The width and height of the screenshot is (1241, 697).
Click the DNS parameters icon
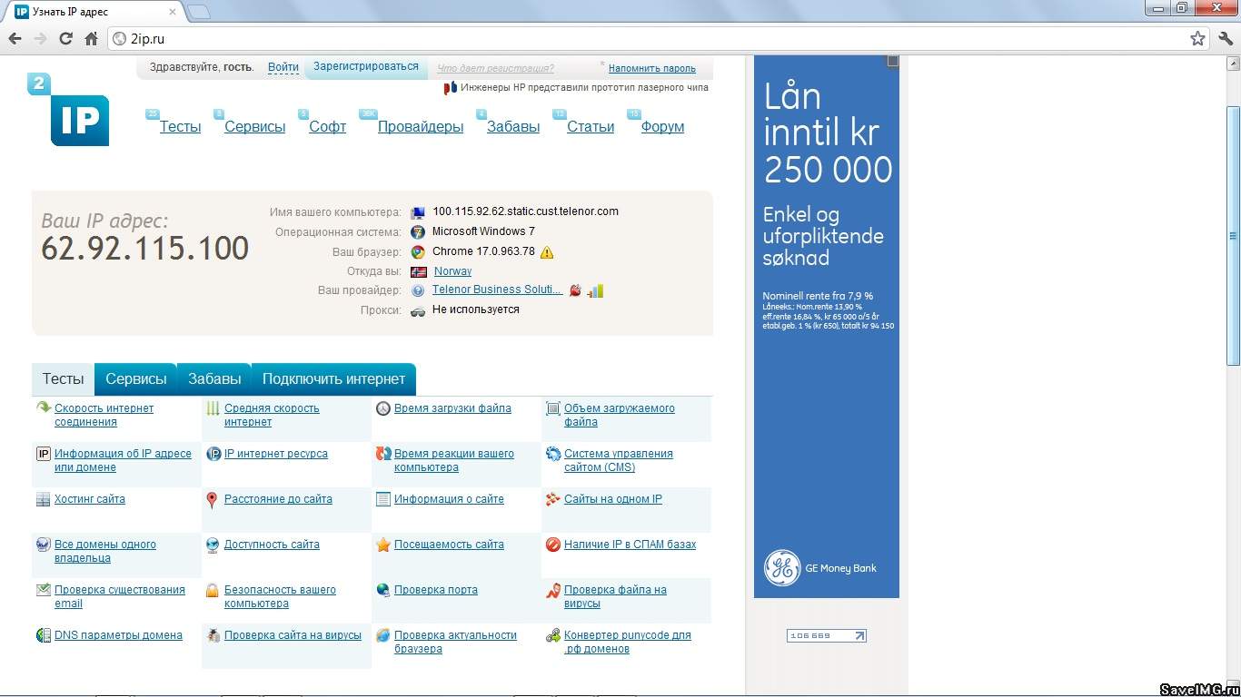point(43,636)
